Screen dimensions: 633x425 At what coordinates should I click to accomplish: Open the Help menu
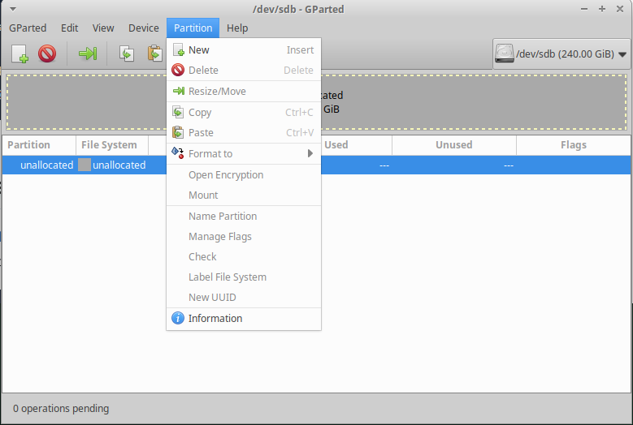(237, 28)
